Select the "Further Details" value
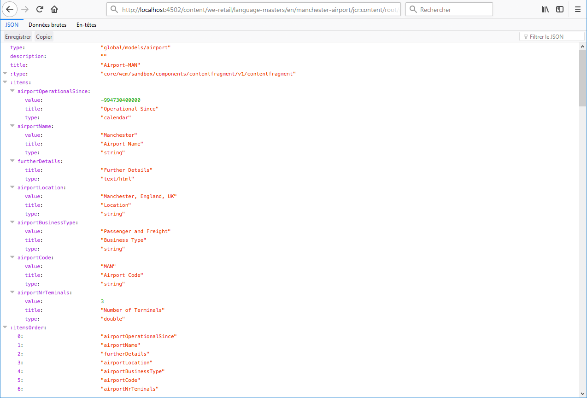 [126, 170]
